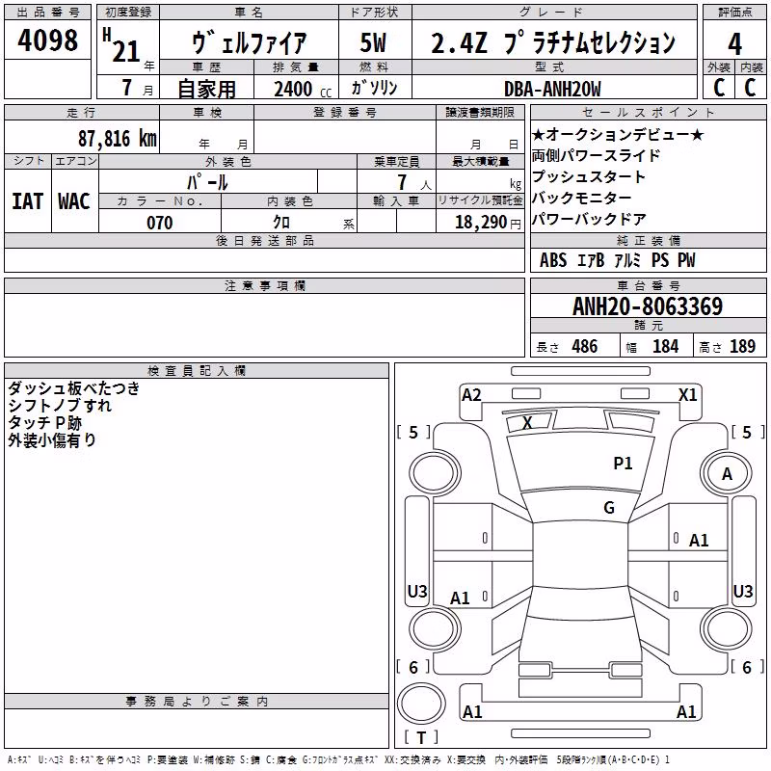
Task: Select the 両側パワースライド sales point
Action: click(596, 155)
